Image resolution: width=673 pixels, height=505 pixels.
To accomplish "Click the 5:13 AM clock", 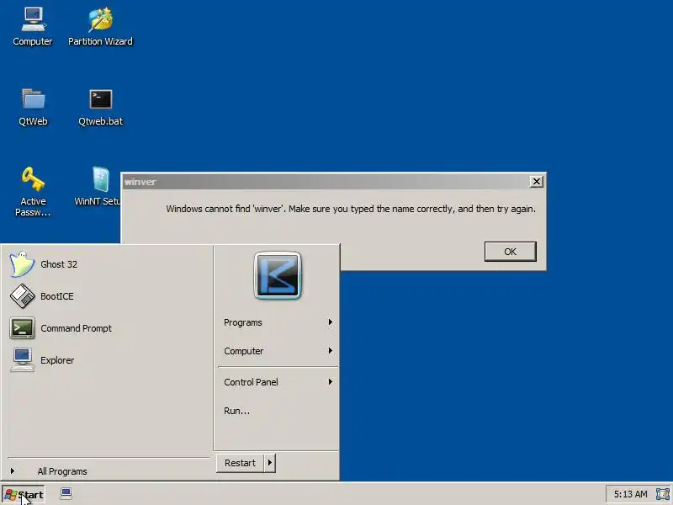I will click(x=630, y=494).
